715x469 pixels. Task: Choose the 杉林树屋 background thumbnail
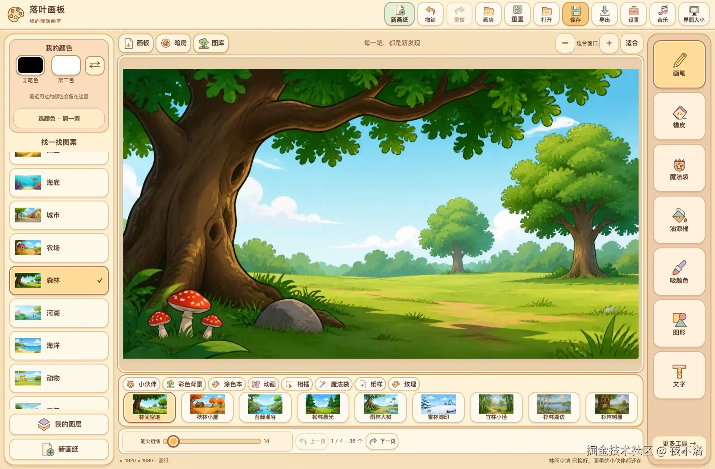612,407
